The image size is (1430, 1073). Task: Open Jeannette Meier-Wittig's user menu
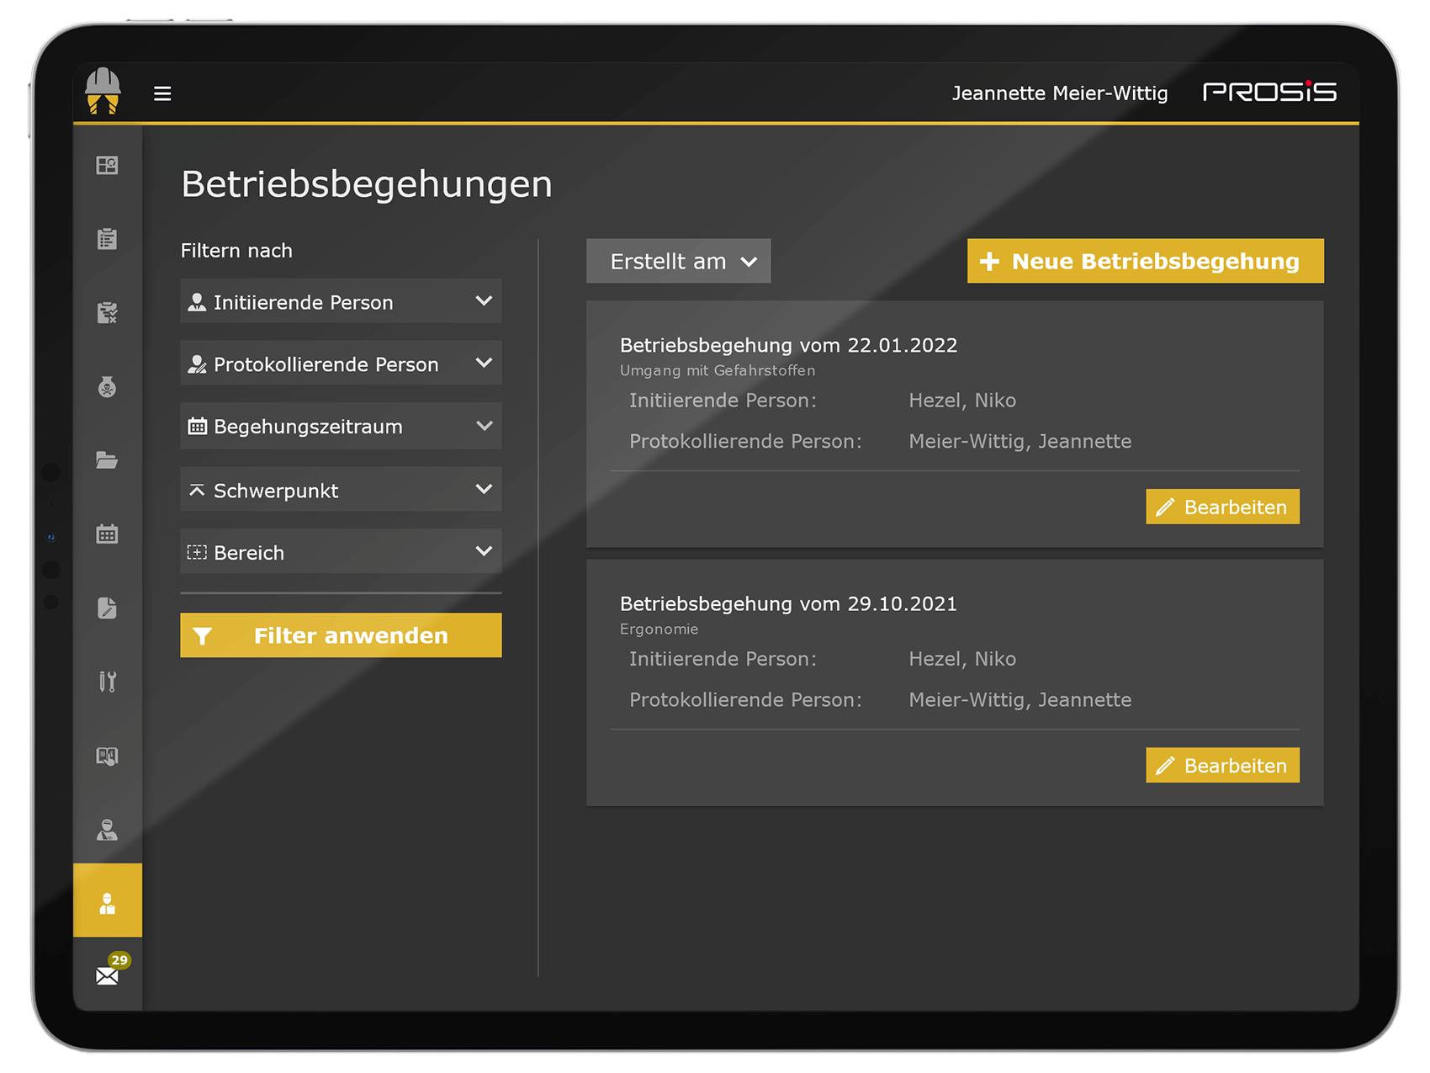(1060, 93)
